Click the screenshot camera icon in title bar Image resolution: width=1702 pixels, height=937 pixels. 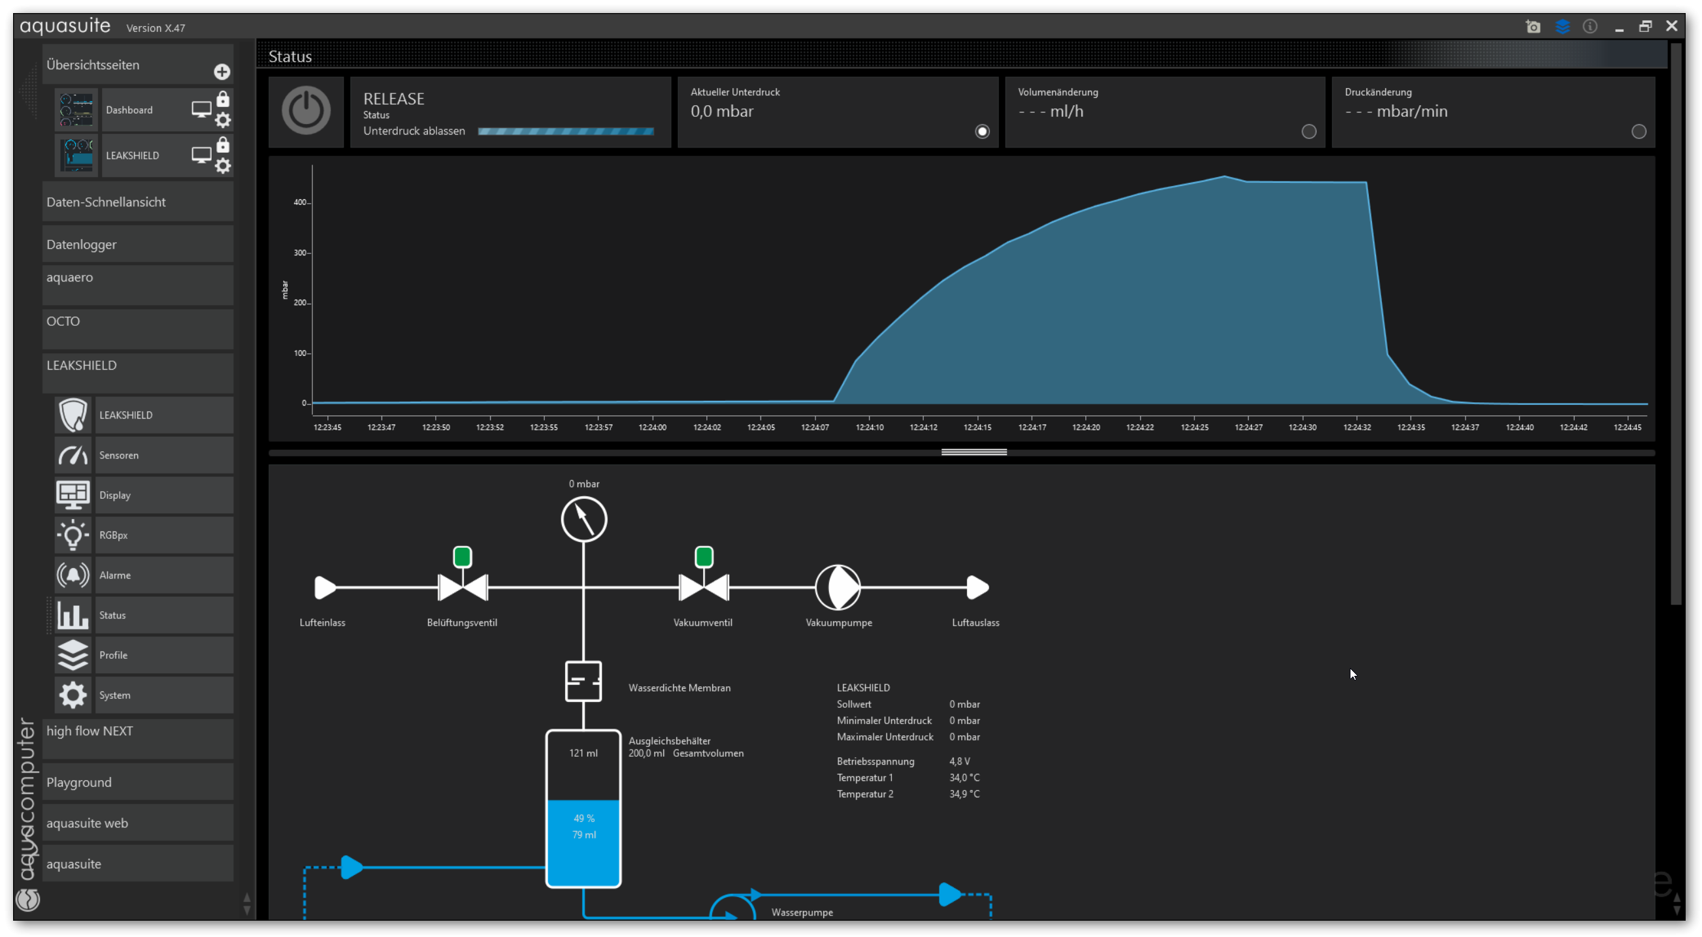(1533, 26)
